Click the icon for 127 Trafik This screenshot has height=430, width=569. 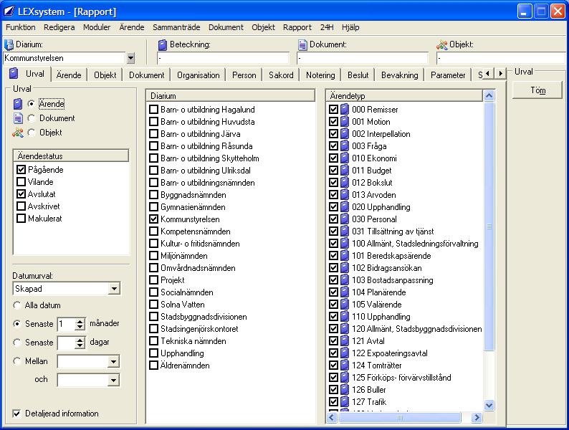click(x=345, y=402)
